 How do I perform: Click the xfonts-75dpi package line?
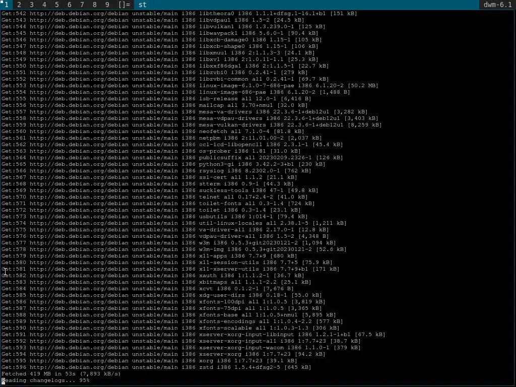point(162,308)
